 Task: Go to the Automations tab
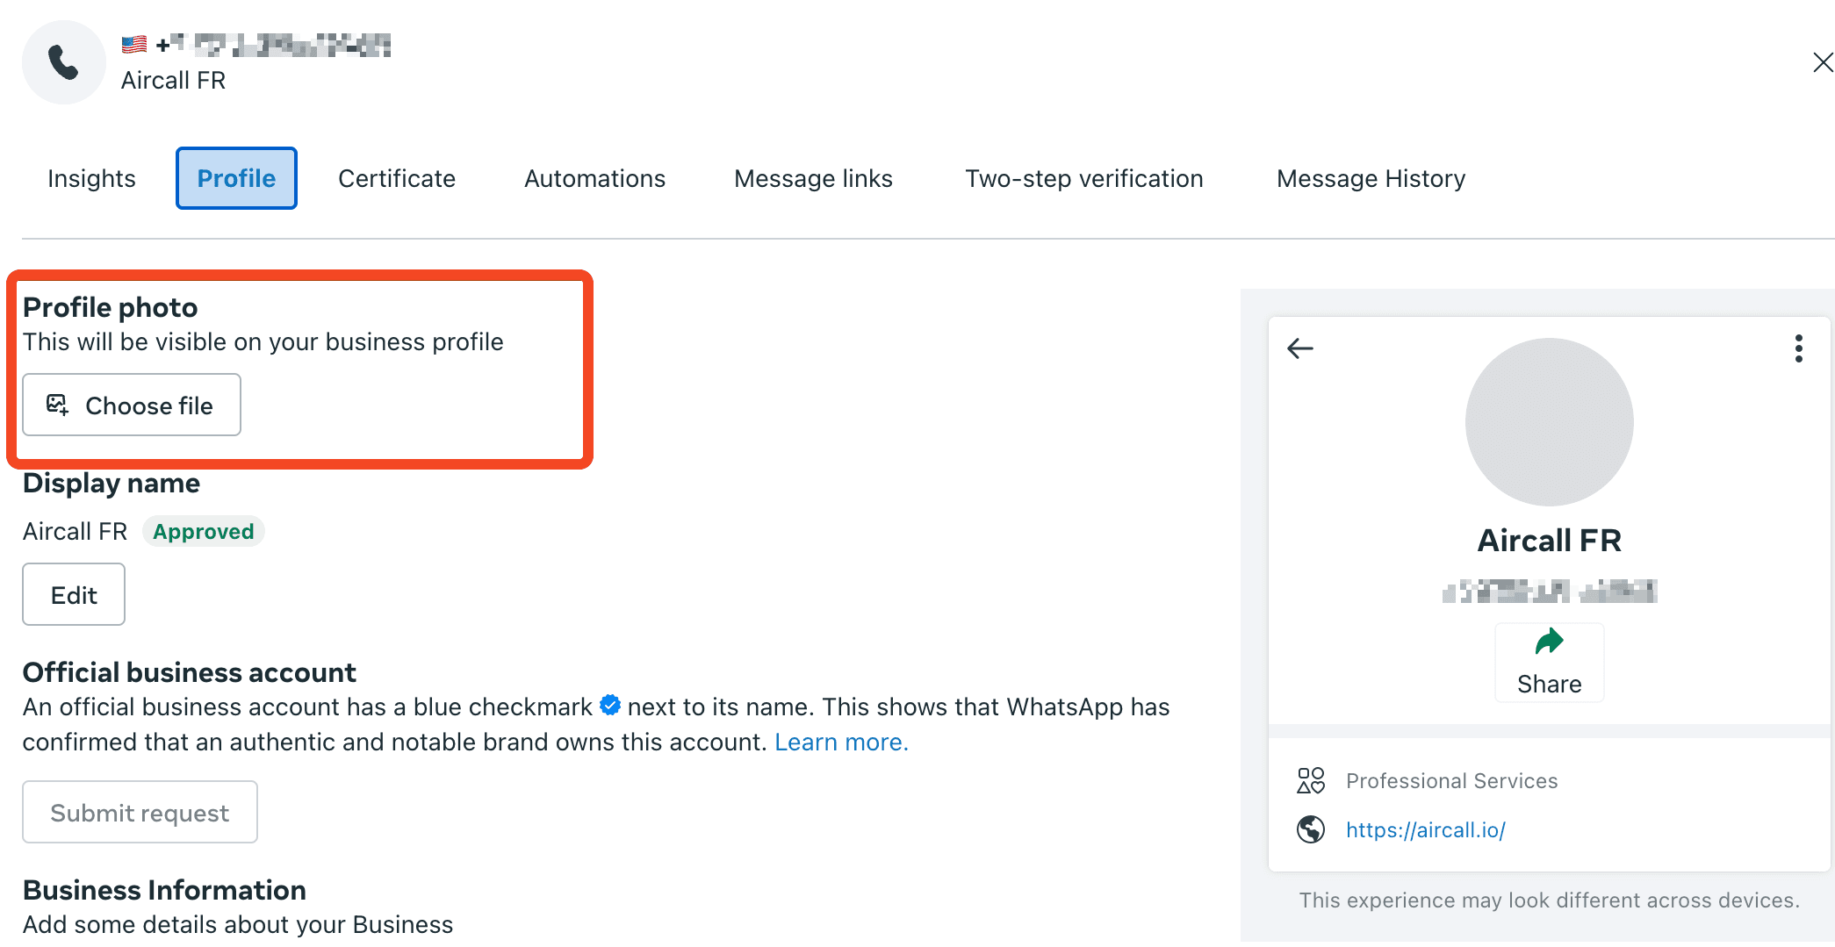pos(594,178)
